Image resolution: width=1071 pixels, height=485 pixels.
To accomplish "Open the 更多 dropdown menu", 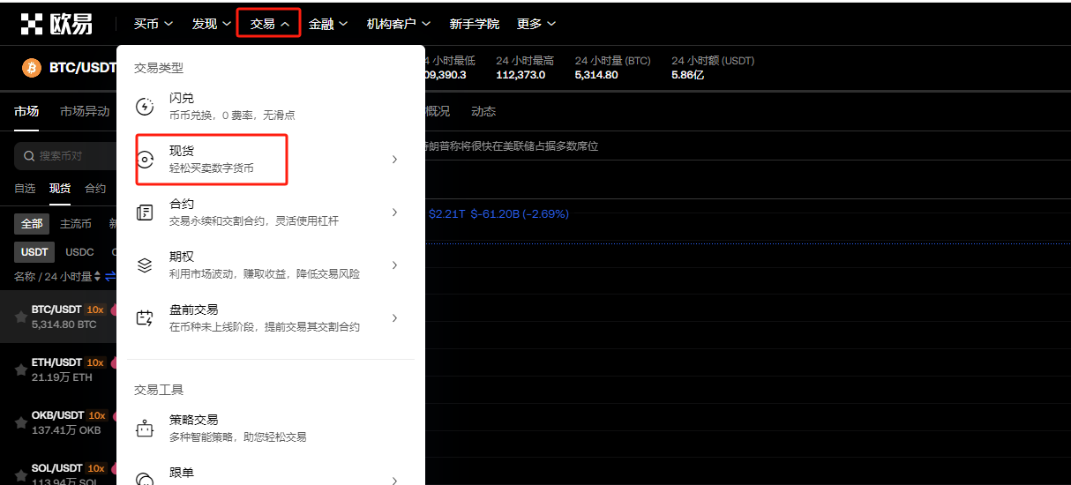I will [x=536, y=24].
